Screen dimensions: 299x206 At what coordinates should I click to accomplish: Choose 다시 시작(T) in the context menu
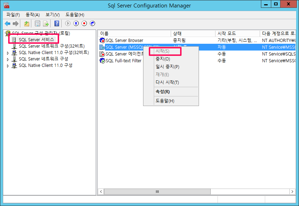(171, 82)
